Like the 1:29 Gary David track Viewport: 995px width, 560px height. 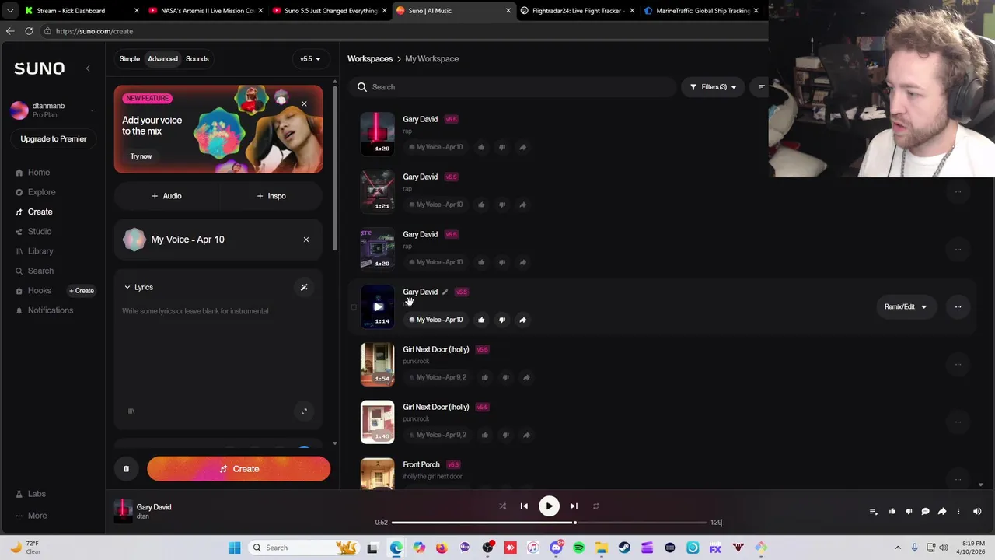click(481, 148)
